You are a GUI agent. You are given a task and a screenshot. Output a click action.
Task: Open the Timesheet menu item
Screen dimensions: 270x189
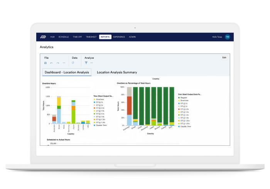pyautogui.click(x=91, y=37)
